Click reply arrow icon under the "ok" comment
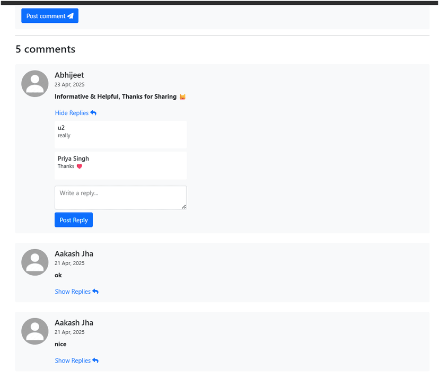 (95, 292)
